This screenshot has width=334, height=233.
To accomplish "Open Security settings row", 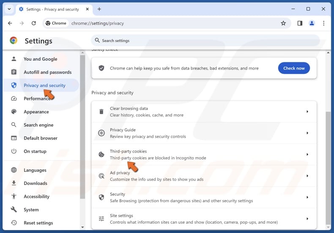I will 204,197.
